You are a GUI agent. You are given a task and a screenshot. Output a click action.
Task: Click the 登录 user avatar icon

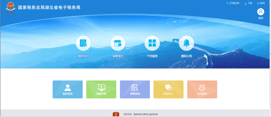(x=261, y=12)
